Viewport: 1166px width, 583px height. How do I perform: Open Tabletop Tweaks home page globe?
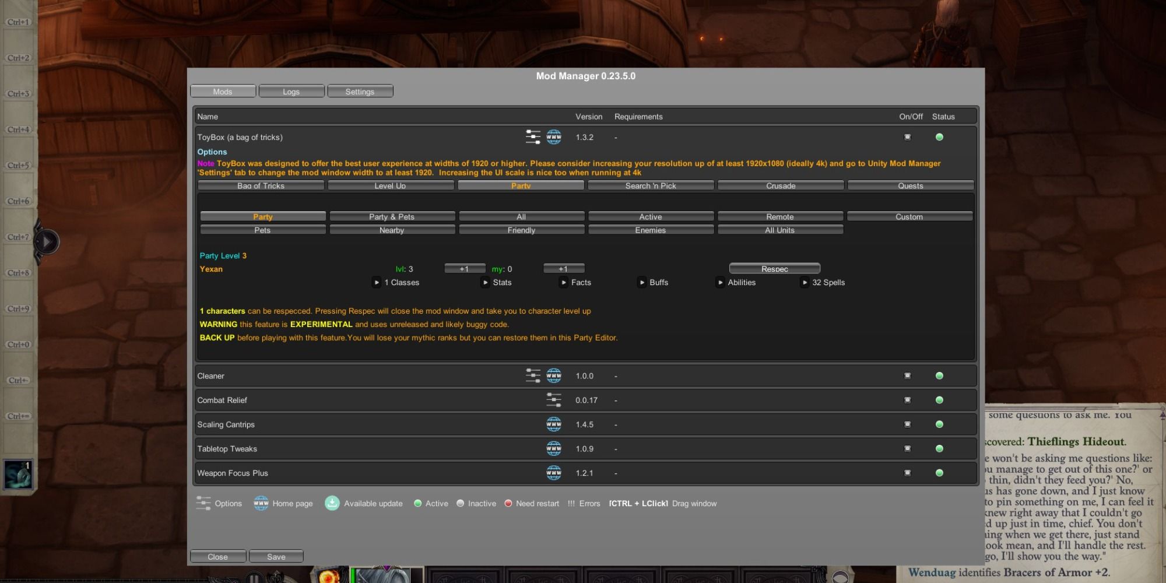click(x=554, y=448)
